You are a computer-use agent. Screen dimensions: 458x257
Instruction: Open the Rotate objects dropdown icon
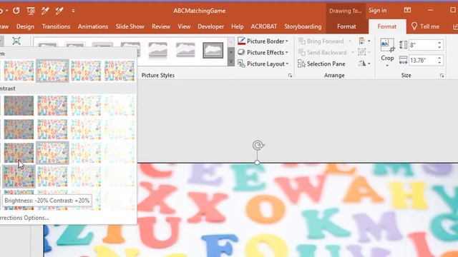tap(364, 64)
